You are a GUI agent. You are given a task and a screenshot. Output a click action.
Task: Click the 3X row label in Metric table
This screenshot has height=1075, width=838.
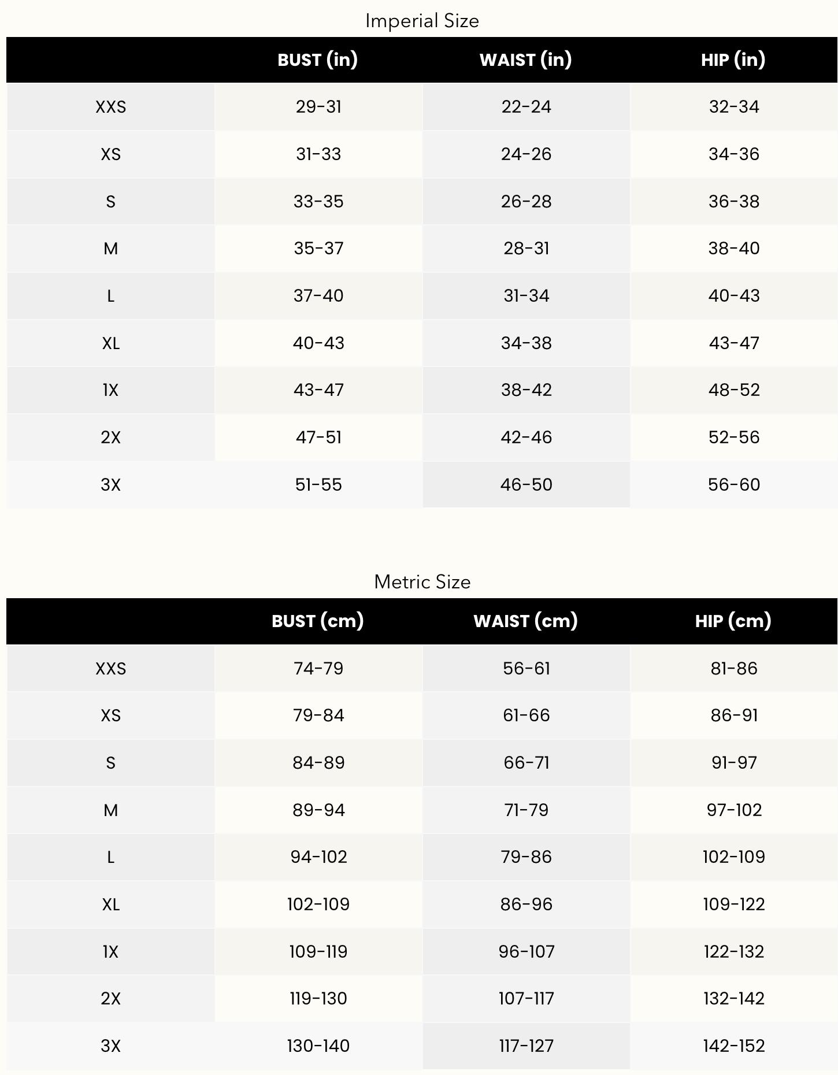(x=110, y=1046)
